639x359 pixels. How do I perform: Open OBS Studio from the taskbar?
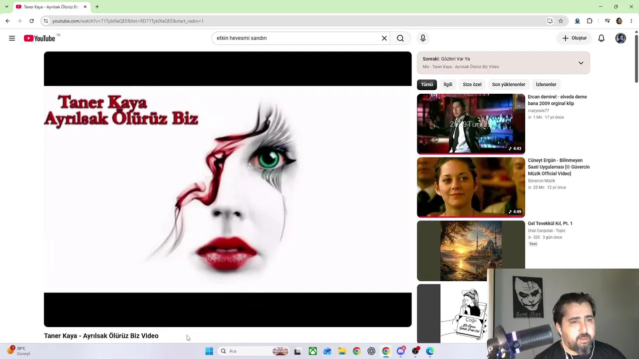point(415,351)
